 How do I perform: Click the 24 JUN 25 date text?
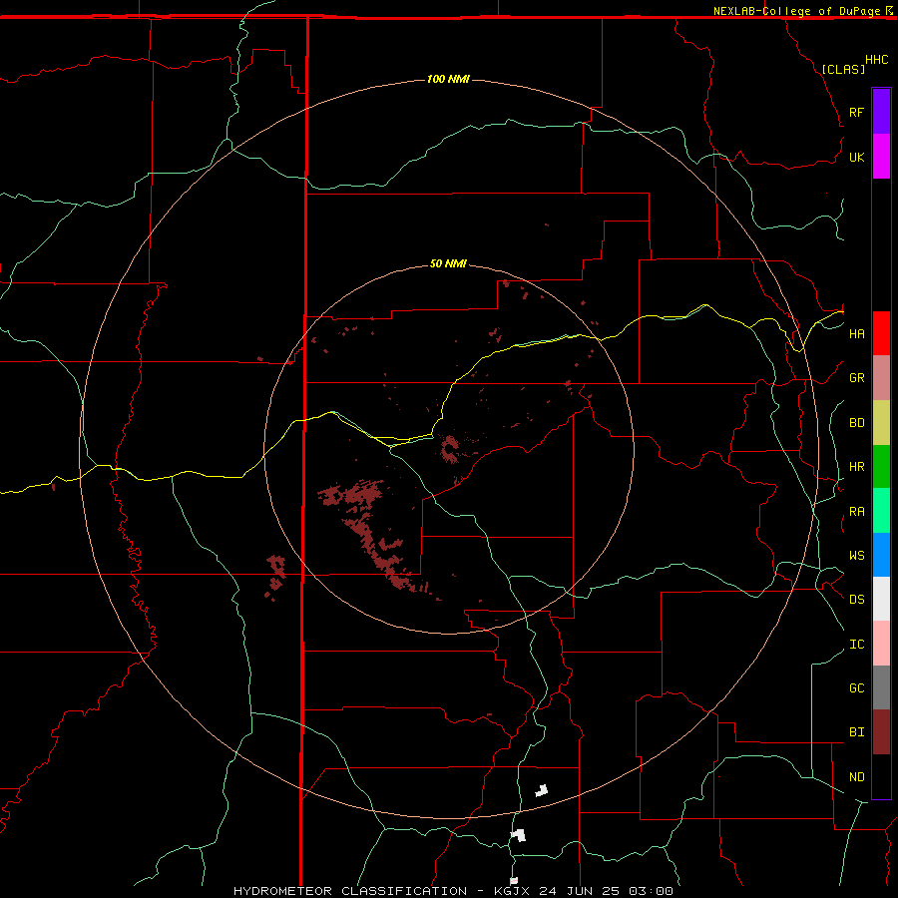tap(580, 891)
